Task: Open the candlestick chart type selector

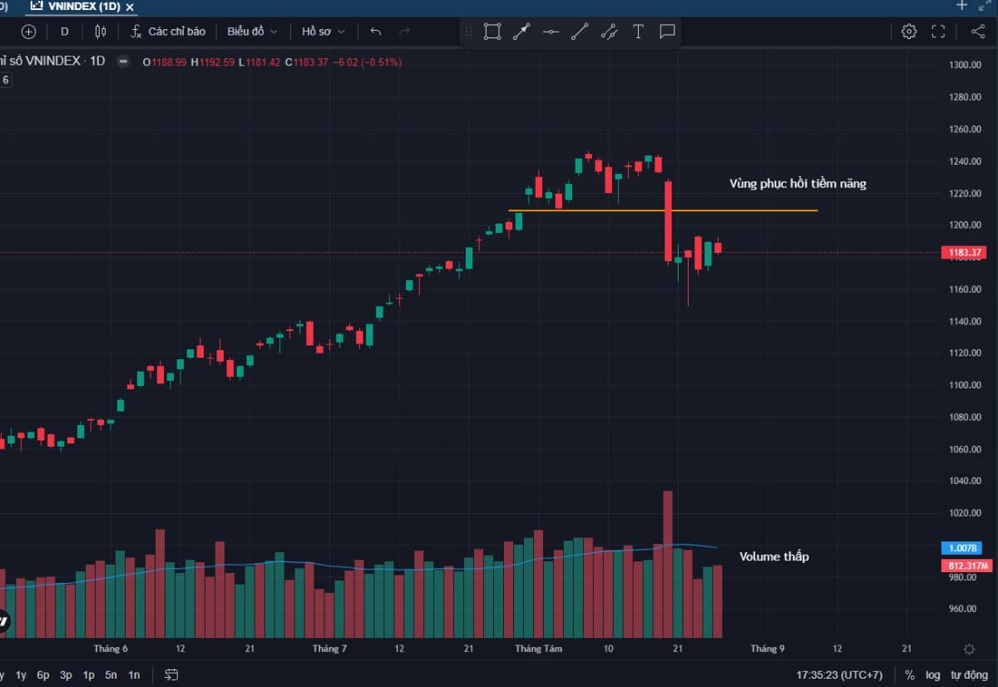Action: [101, 32]
